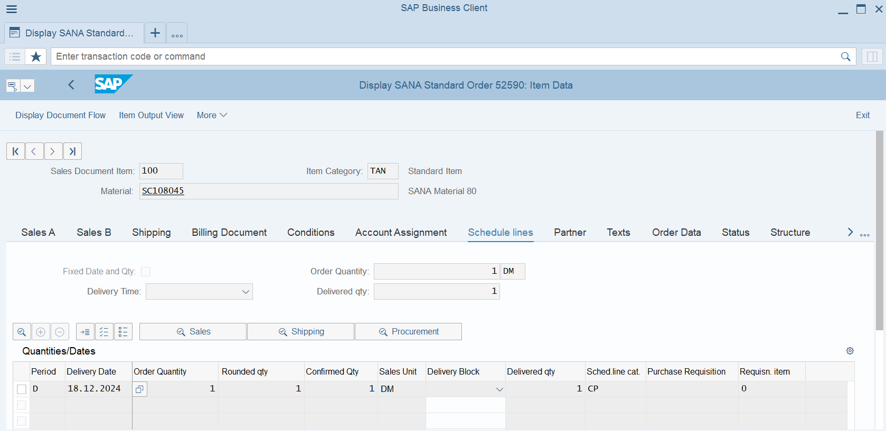886x431 pixels.
Task: Open the services for object icon
Action: coord(13,85)
